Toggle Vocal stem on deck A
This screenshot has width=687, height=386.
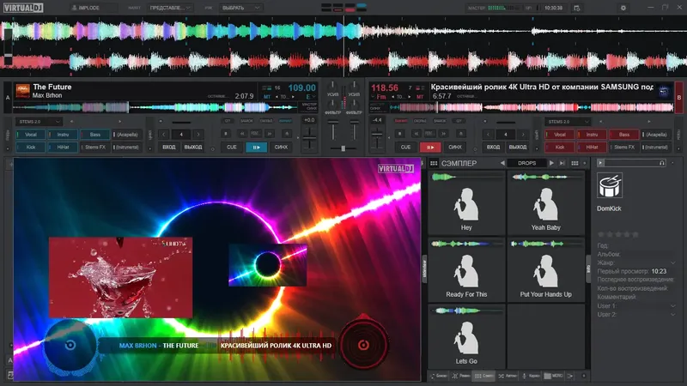point(31,135)
